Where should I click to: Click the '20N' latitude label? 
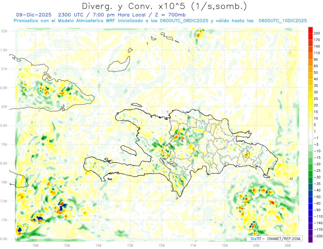(4, 107)
